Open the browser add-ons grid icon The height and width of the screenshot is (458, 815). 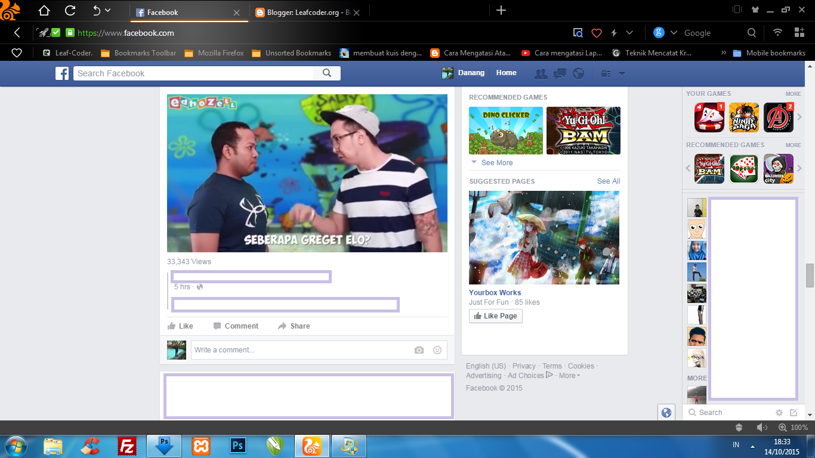click(799, 33)
